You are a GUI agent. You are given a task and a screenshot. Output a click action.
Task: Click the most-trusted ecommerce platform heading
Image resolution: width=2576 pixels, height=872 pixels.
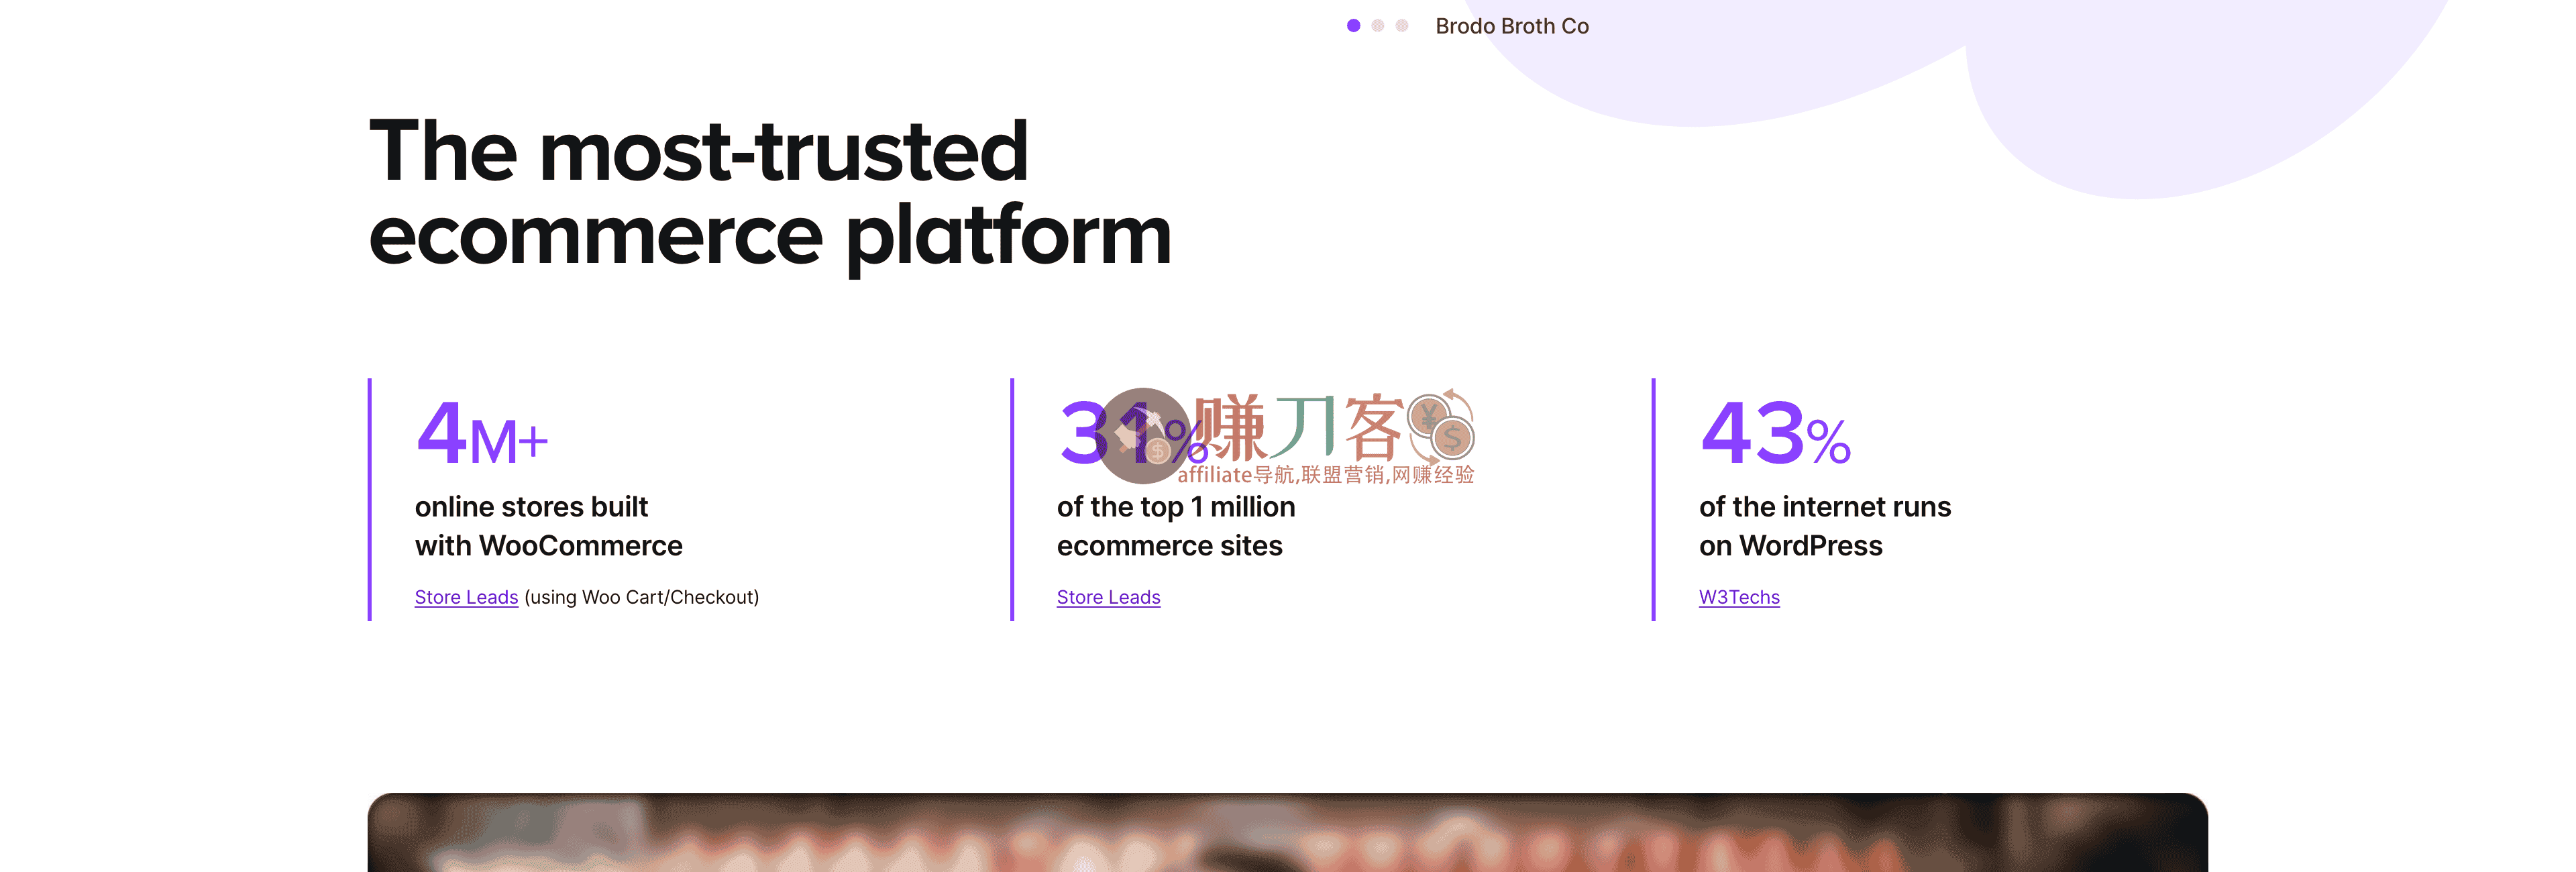tap(770, 190)
